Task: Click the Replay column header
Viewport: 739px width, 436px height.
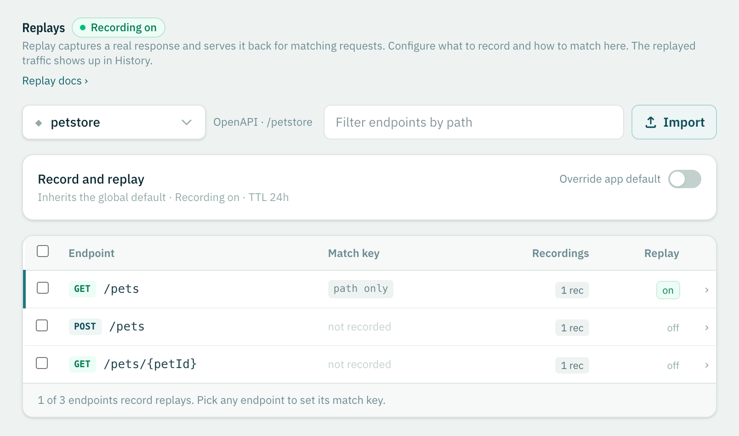Action: [x=661, y=253]
